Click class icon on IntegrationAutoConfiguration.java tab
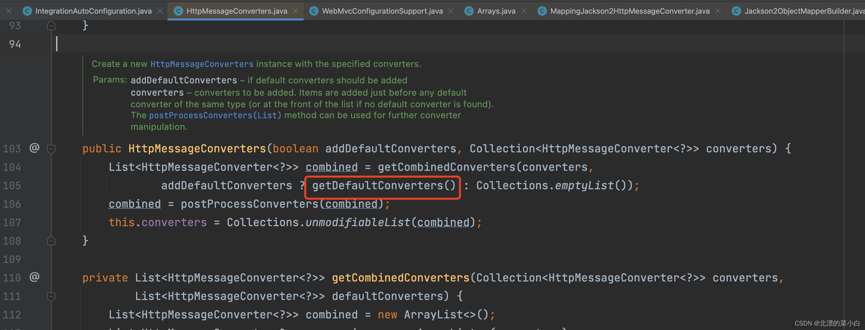The image size is (865, 330). tap(27, 11)
